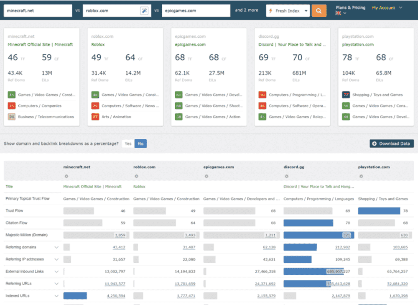Open settings gear under roblox.com column
The width and height of the screenshot is (418, 305).
point(136,176)
